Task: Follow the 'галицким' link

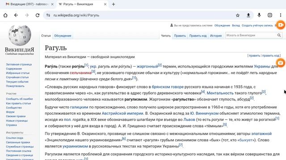Action: (79, 107)
